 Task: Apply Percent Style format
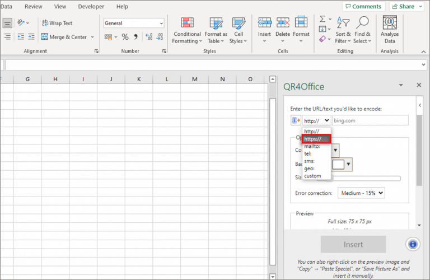click(x=125, y=37)
